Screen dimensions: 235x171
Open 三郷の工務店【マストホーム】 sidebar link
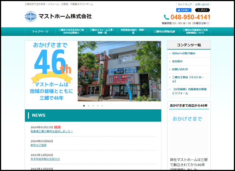click(188, 79)
